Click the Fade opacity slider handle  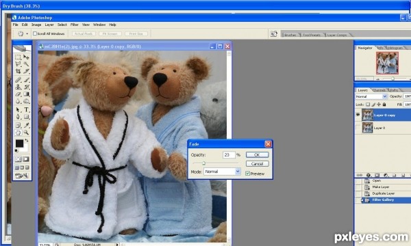[x=203, y=163]
